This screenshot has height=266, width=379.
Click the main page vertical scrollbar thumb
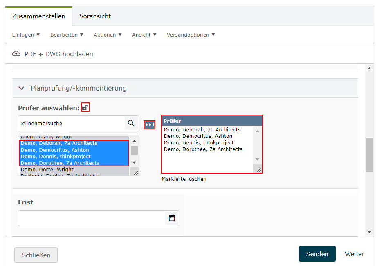369,155
